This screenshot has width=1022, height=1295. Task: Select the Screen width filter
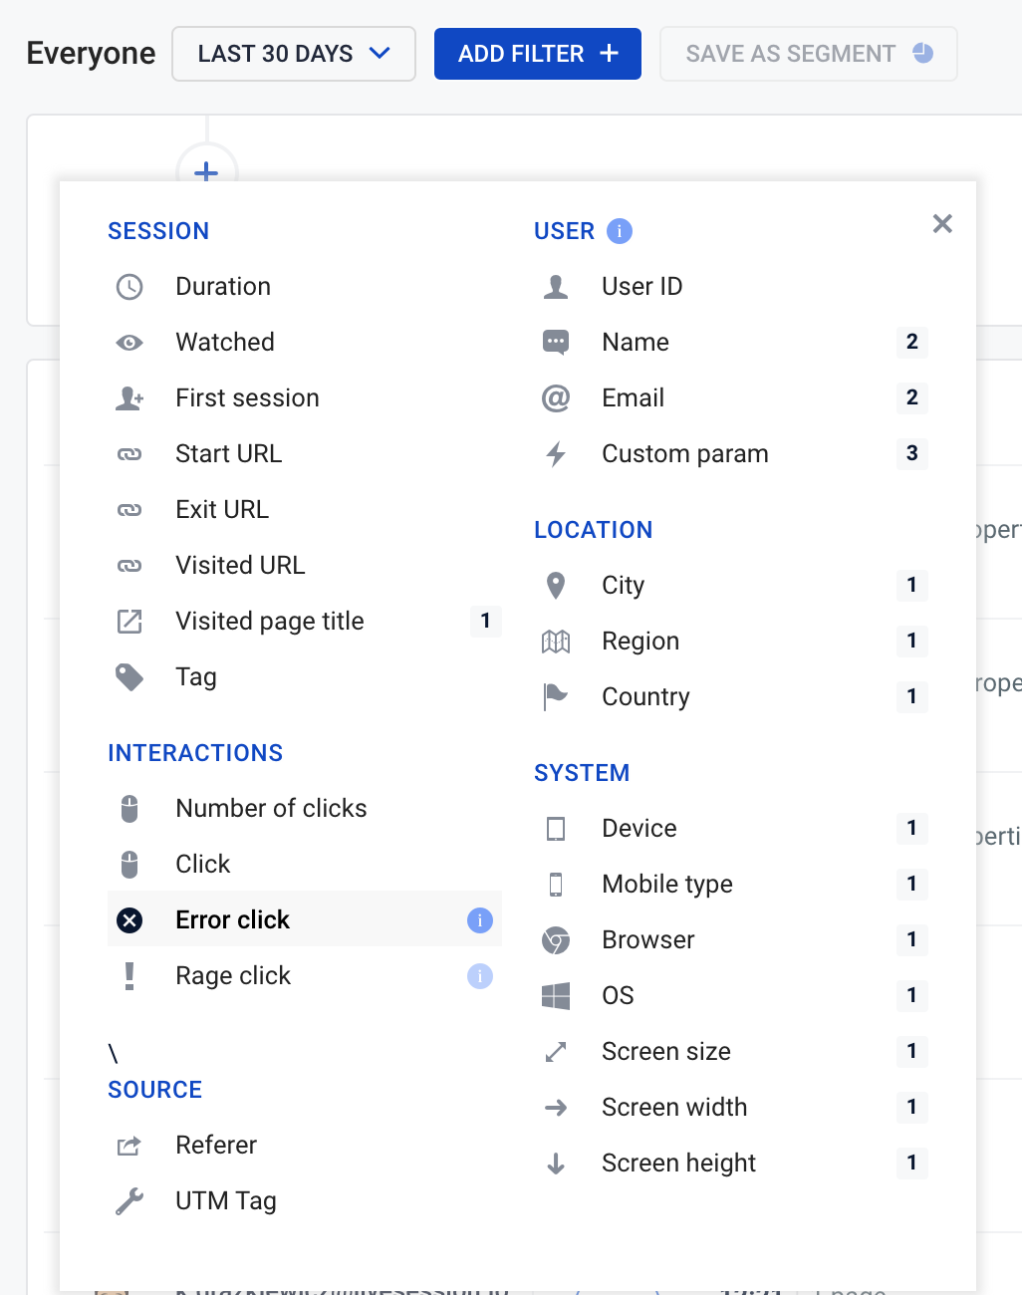[674, 1107]
